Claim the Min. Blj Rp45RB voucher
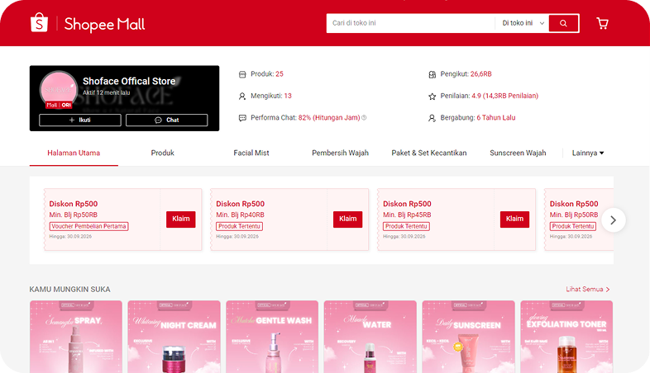Viewport: 650px width, 373px height. 514,220
